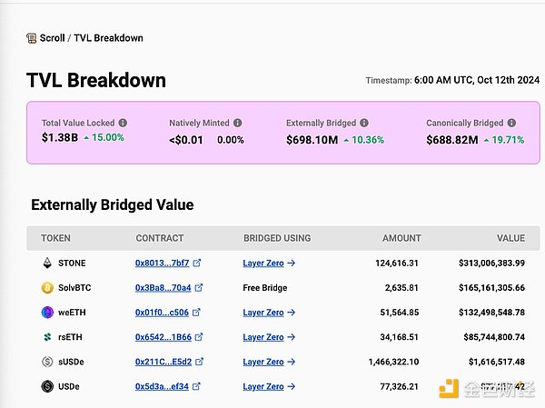Click Free Bridge text in SolvBTC row

pos(265,288)
